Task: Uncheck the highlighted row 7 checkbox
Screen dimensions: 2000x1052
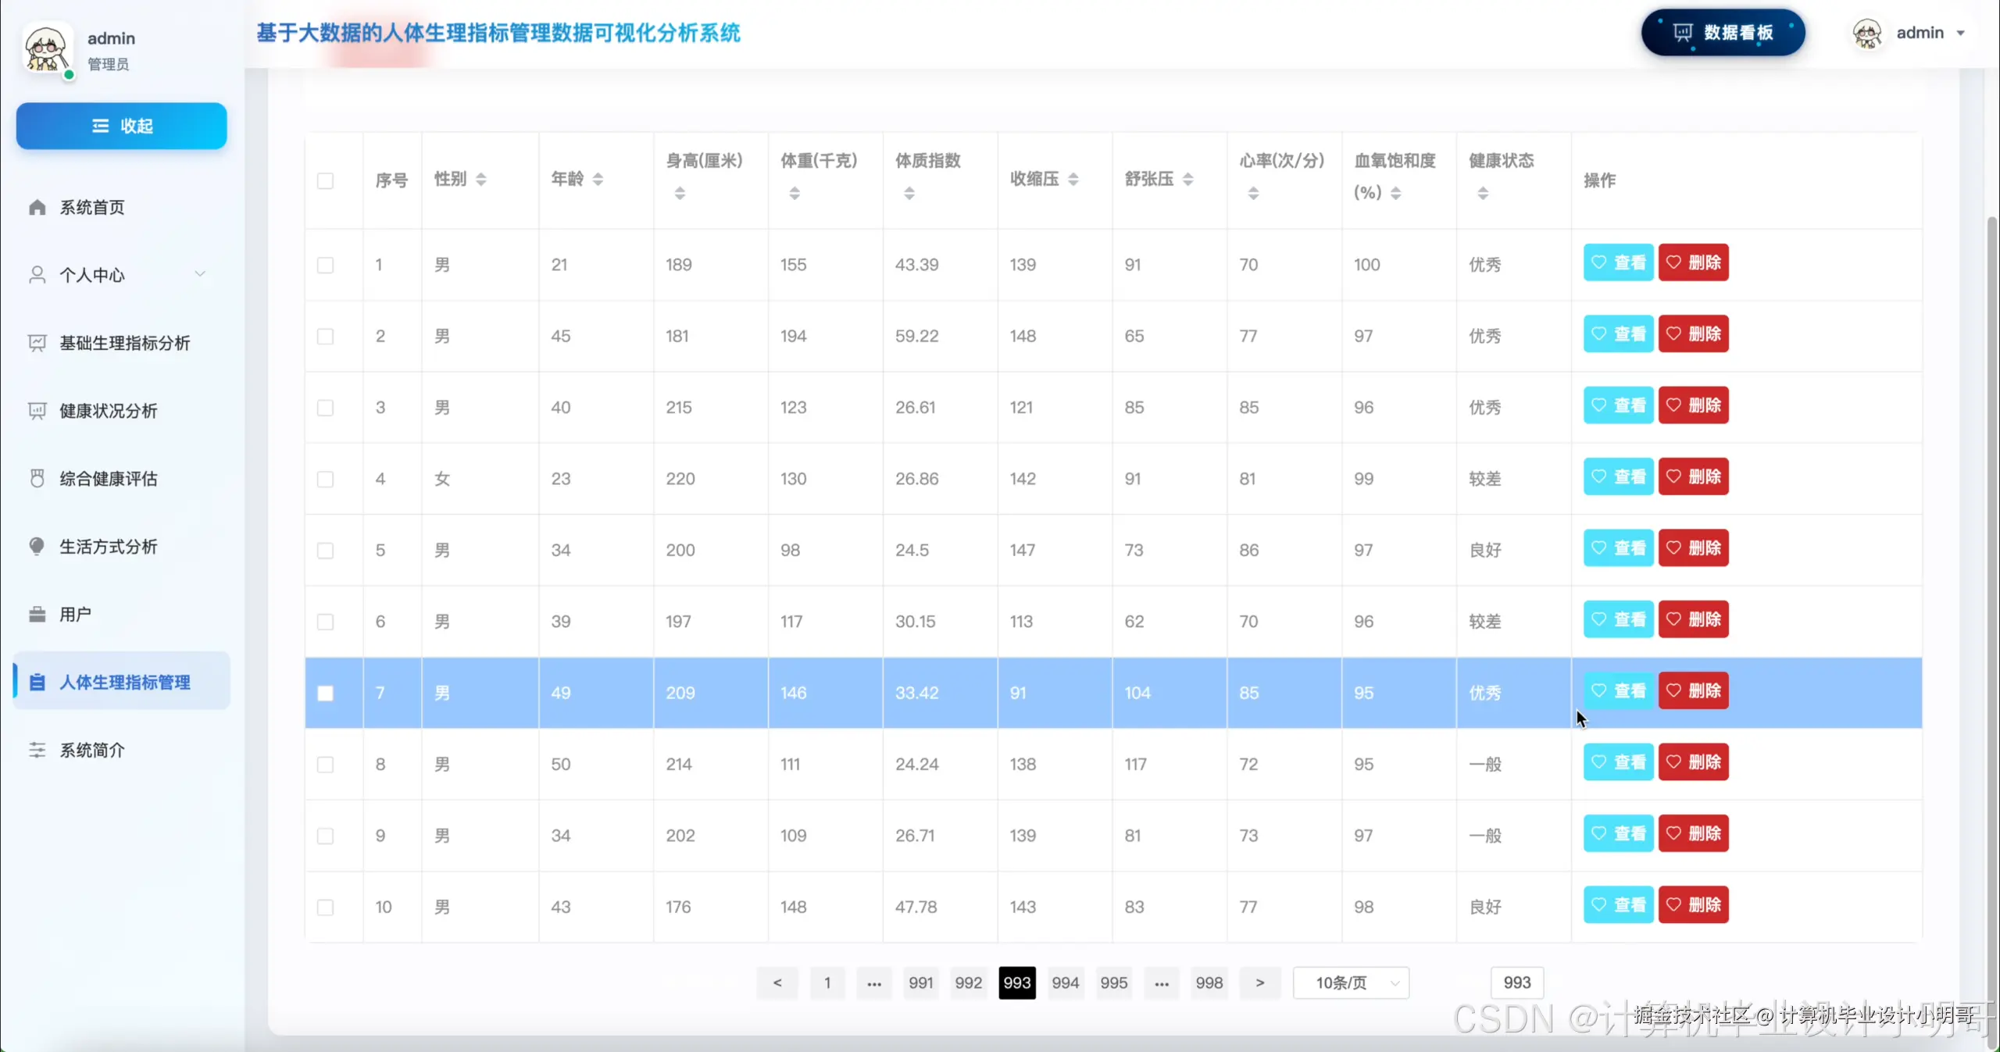Action: (326, 693)
